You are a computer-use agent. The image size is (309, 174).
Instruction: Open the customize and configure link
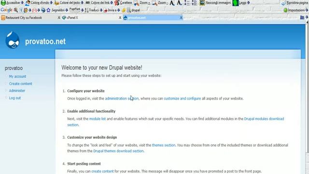(183, 99)
